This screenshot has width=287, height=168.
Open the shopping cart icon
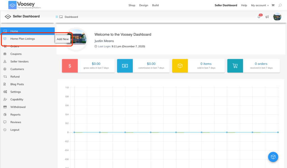[x=273, y=5]
